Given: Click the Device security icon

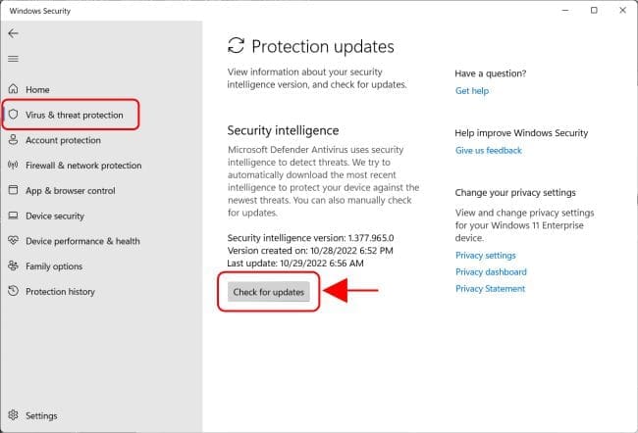Looking at the screenshot, I should pos(14,216).
